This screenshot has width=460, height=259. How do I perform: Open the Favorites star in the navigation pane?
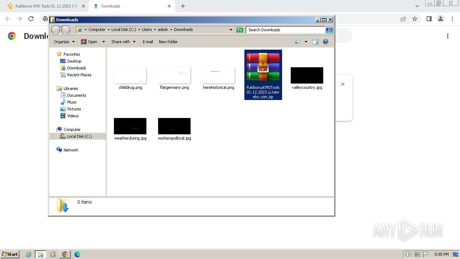[59, 54]
